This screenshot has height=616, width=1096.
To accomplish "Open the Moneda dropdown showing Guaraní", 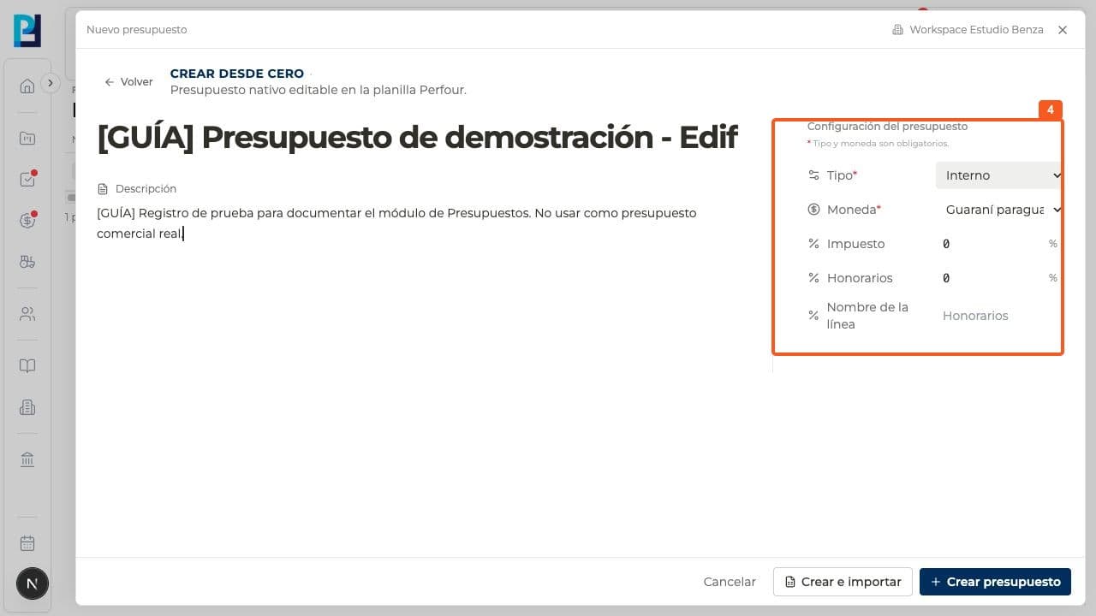I will [x=998, y=210].
